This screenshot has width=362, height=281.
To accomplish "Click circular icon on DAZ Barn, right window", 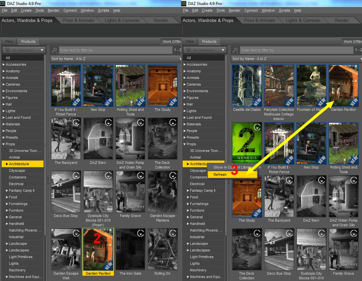I will coord(321,180).
